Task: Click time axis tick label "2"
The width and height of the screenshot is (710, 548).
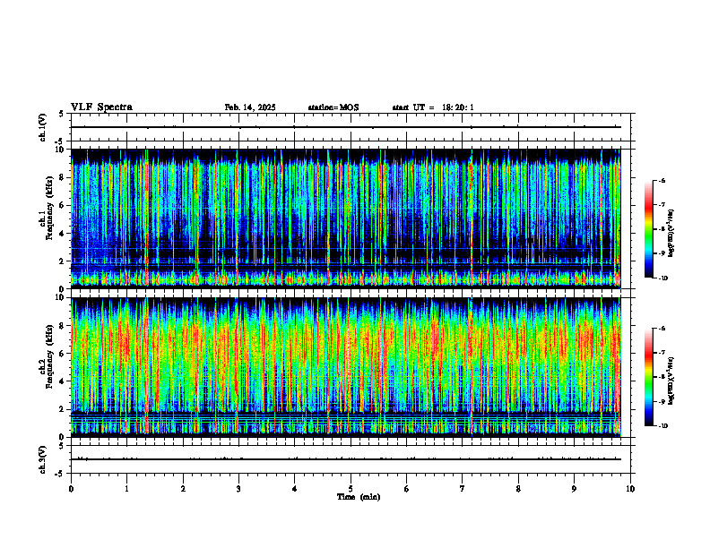Action: tap(183, 489)
